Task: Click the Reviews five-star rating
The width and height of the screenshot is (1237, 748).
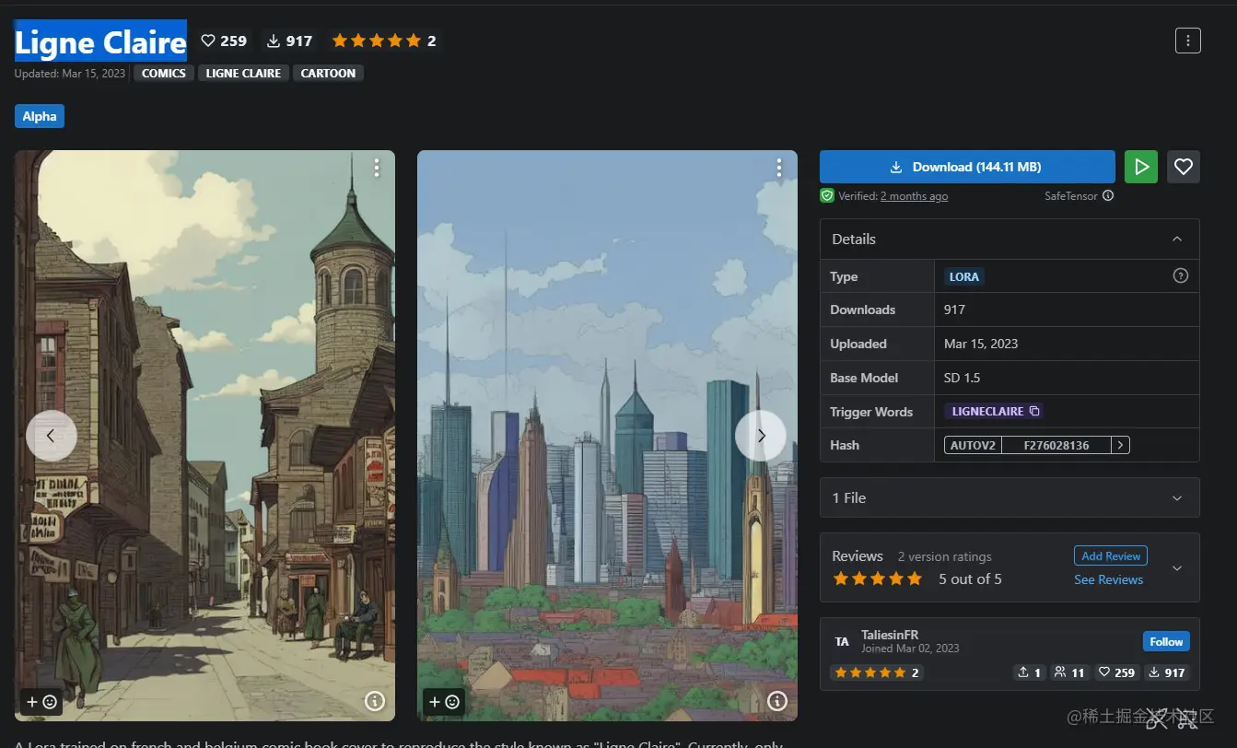Action: (x=878, y=579)
